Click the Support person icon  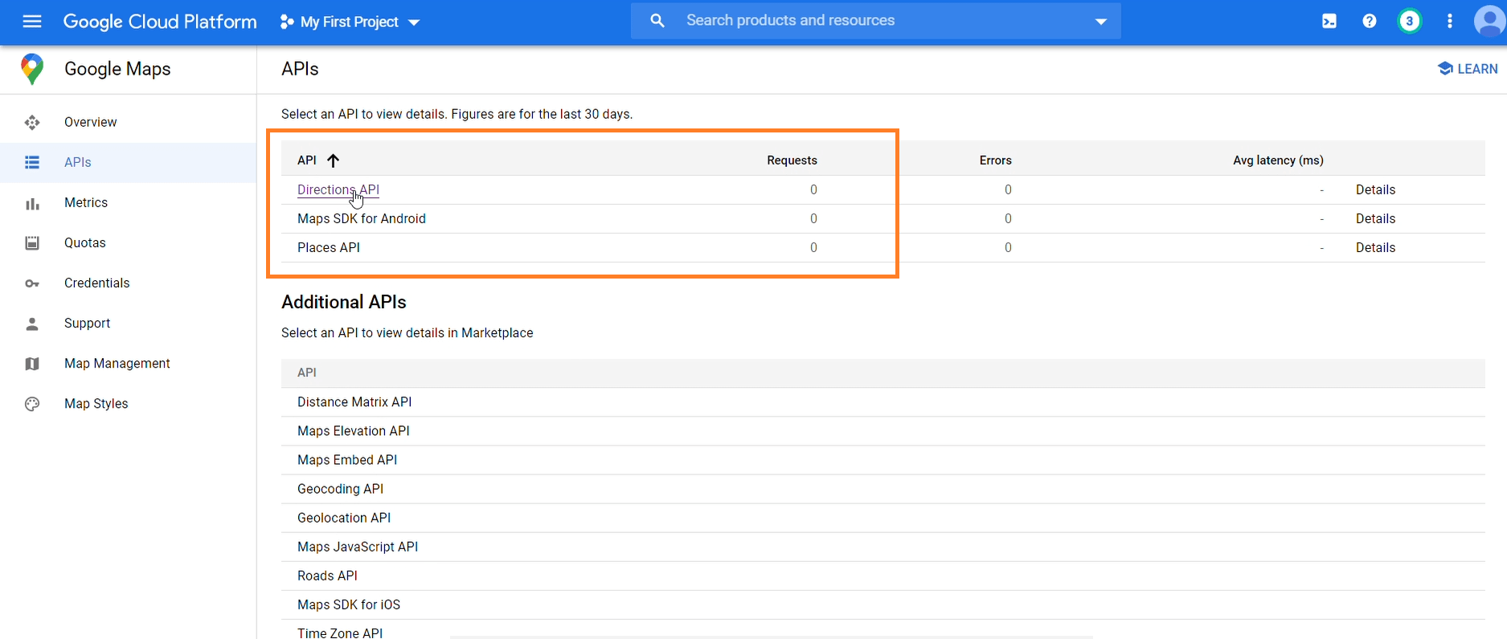(x=32, y=324)
